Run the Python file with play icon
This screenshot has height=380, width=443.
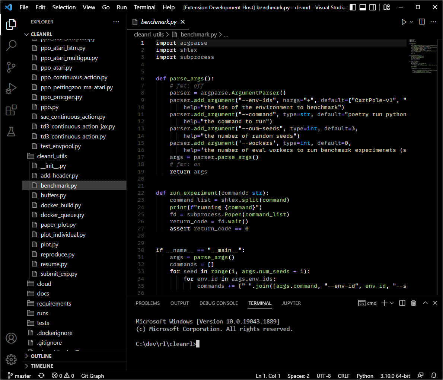404,22
